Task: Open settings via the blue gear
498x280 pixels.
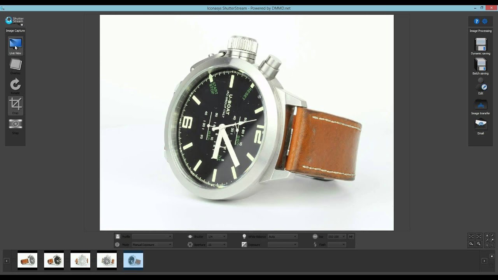Action: (x=485, y=21)
